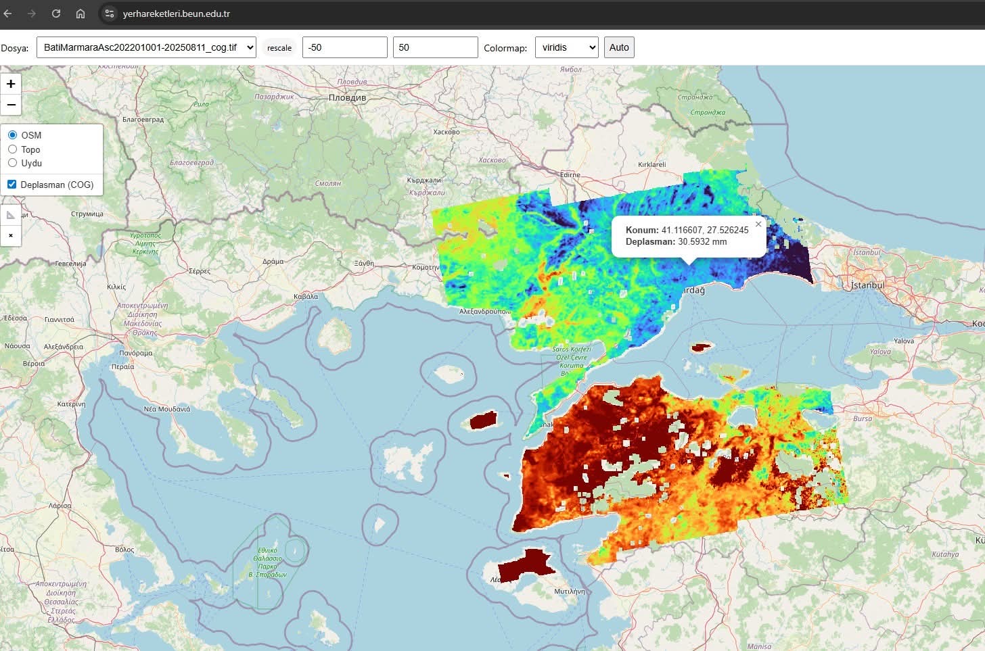Toggle the Deplasman (COG) overlay
Screen dimensions: 985x651
pyautogui.click(x=12, y=185)
